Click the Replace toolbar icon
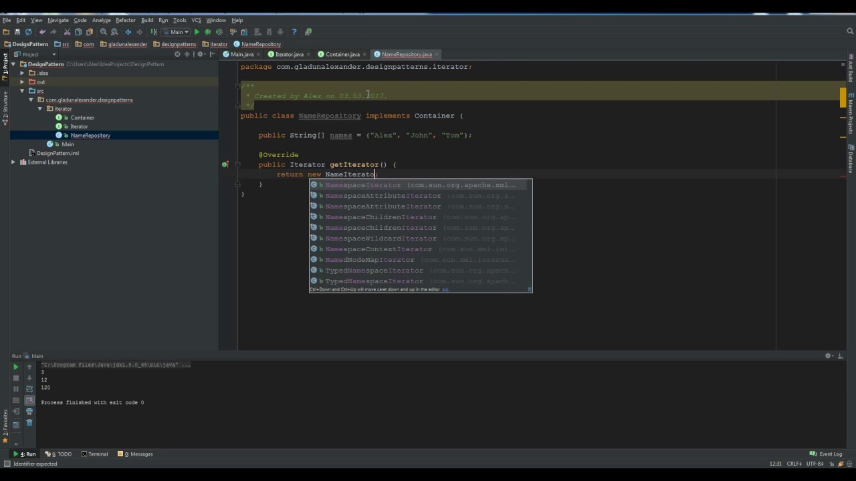 114,31
